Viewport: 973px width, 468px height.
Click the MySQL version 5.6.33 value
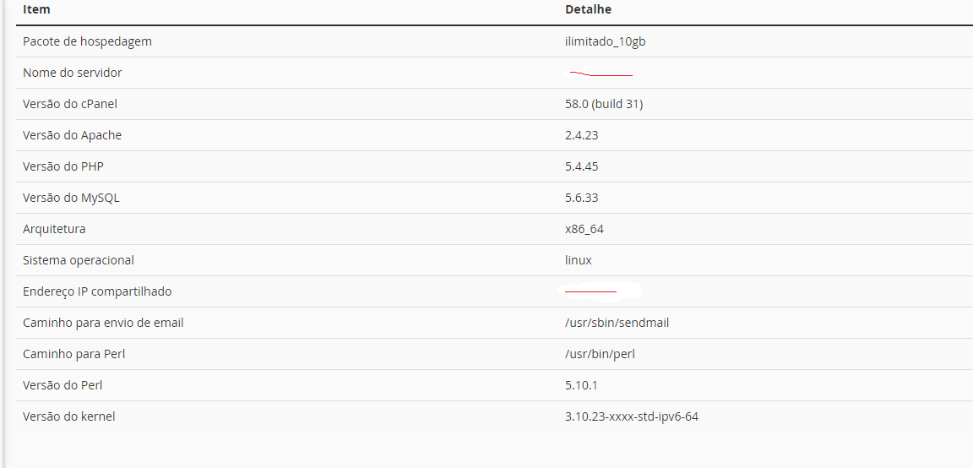point(582,198)
